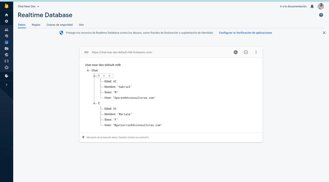
Task: Click the minus circle remove icon
Action: [246, 52]
